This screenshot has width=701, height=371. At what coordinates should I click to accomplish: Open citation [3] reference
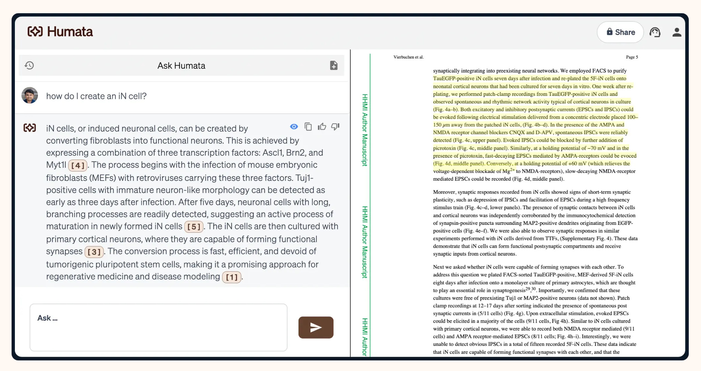[94, 252]
